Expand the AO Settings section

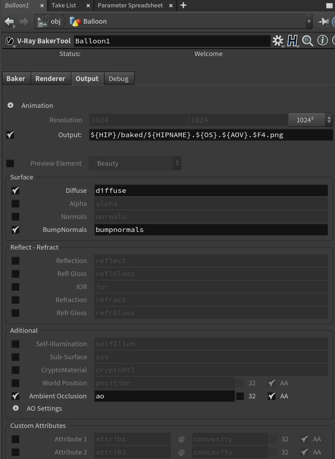coord(16,408)
